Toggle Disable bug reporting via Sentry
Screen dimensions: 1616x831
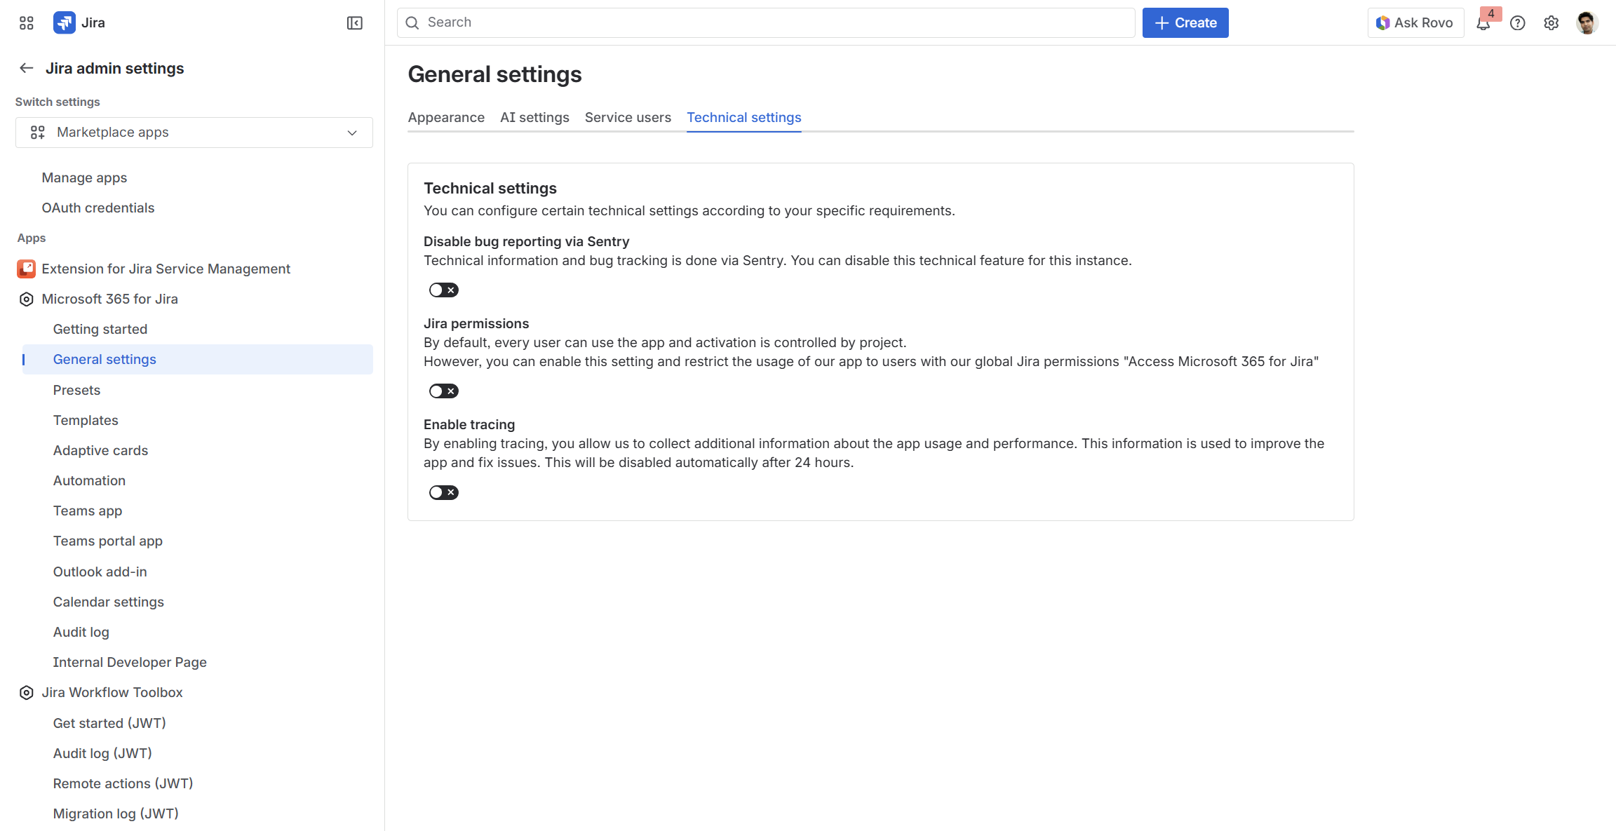pos(443,290)
